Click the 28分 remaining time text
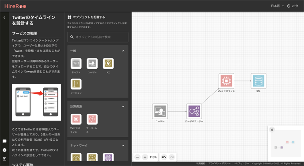The height and width of the screenshot is (166, 304). coord(295,6)
